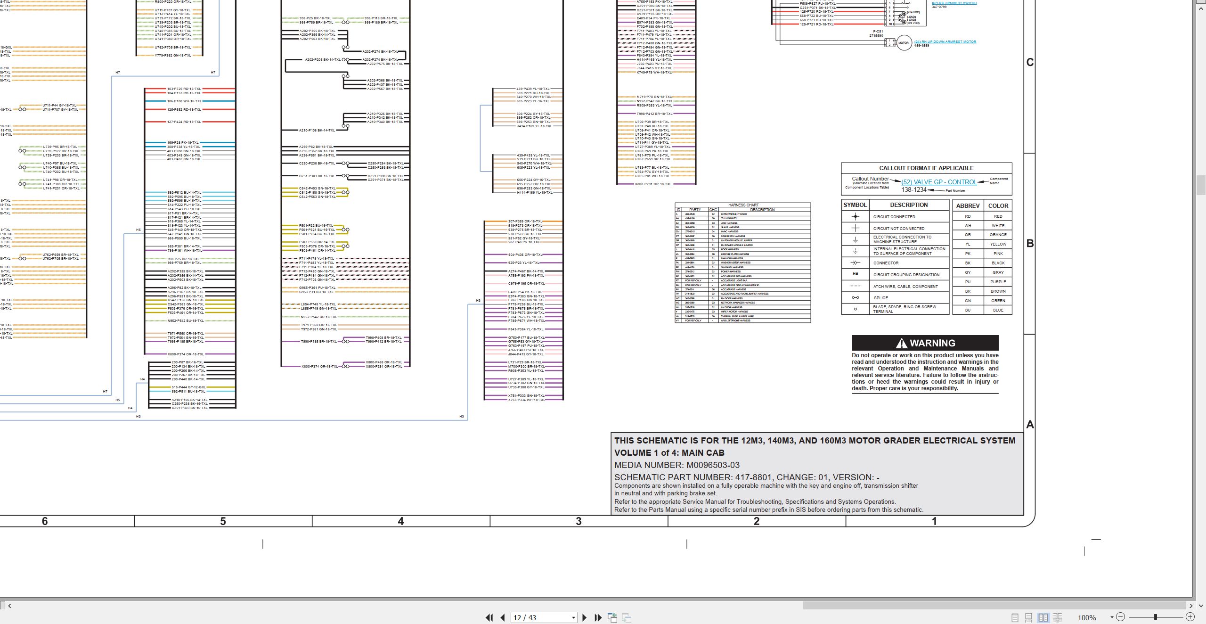Image resolution: width=1206 pixels, height=624 pixels.
Task: Click the zoom in plus button
Action: (x=1190, y=617)
